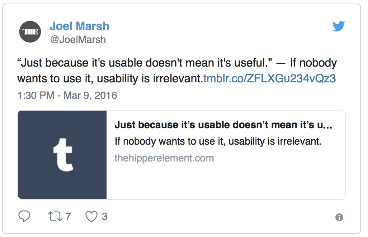The image size is (368, 237).
Task: Click the quoted tweet text first line
Action: tap(177, 63)
